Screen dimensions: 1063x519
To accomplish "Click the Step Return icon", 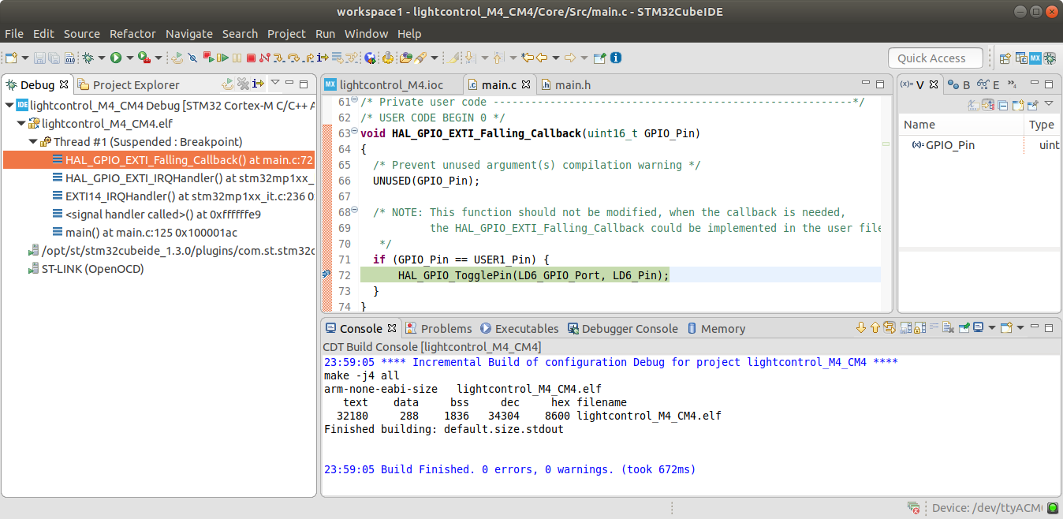I will coord(309,58).
